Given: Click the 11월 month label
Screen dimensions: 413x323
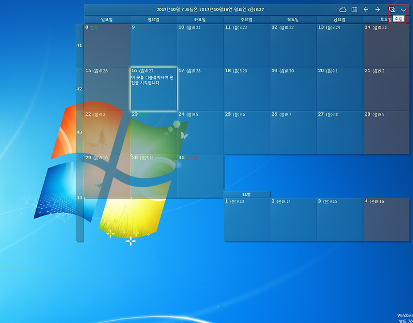Looking at the screenshot, I should [x=247, y=195].
